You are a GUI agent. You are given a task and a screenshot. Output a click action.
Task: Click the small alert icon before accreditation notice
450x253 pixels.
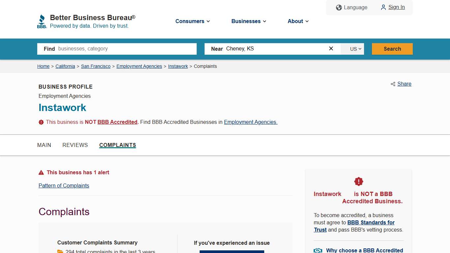(41, 122)
